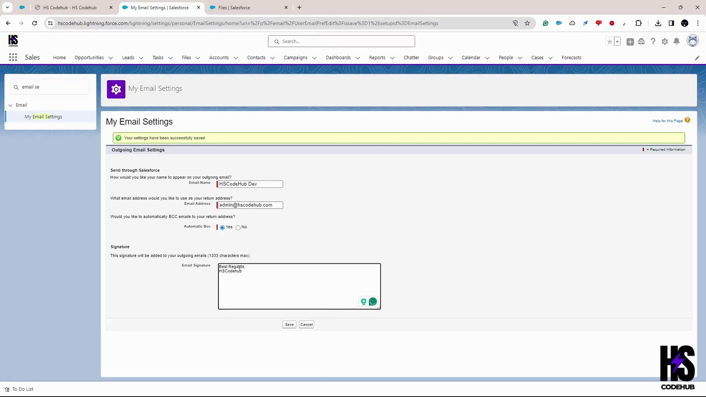Switch to the HS Codehub browser tab
This screenshot has width=706, height=397.
coord(73,7)
